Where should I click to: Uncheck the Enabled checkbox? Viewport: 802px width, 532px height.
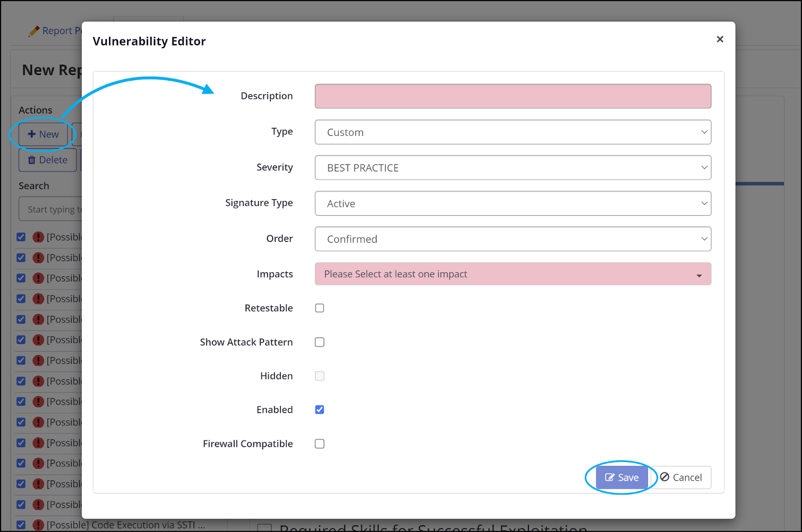click(x=319, y=409)
